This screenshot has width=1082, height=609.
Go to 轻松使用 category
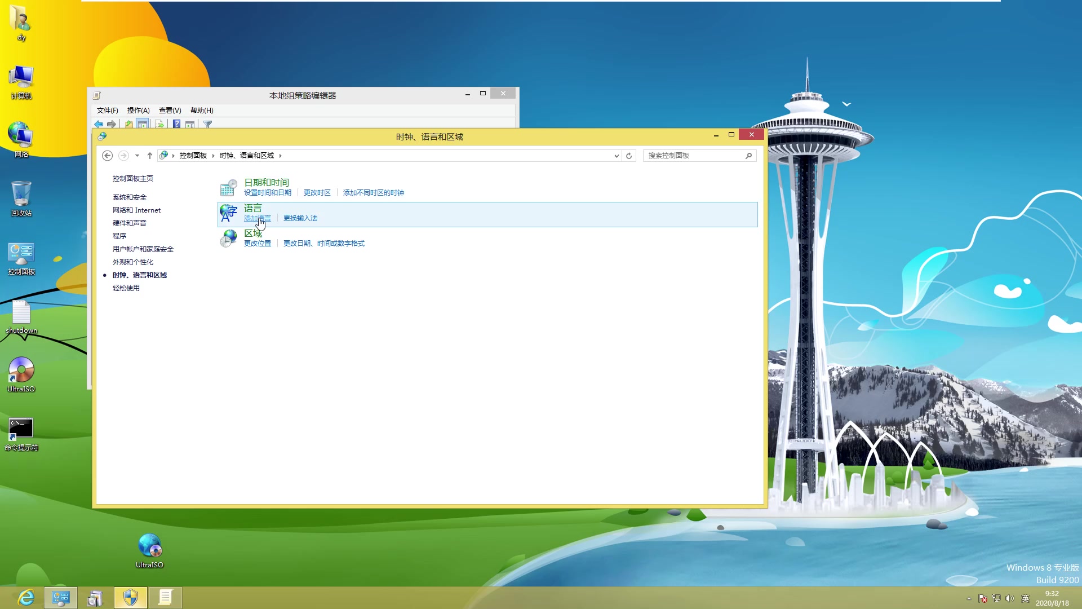[126, 288]
